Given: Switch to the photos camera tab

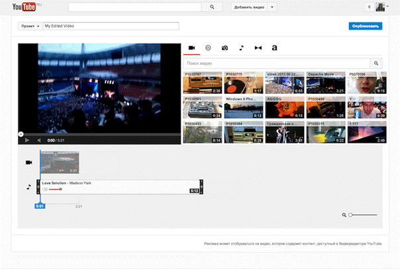Looking at the screenshot, I should point(225,48).
